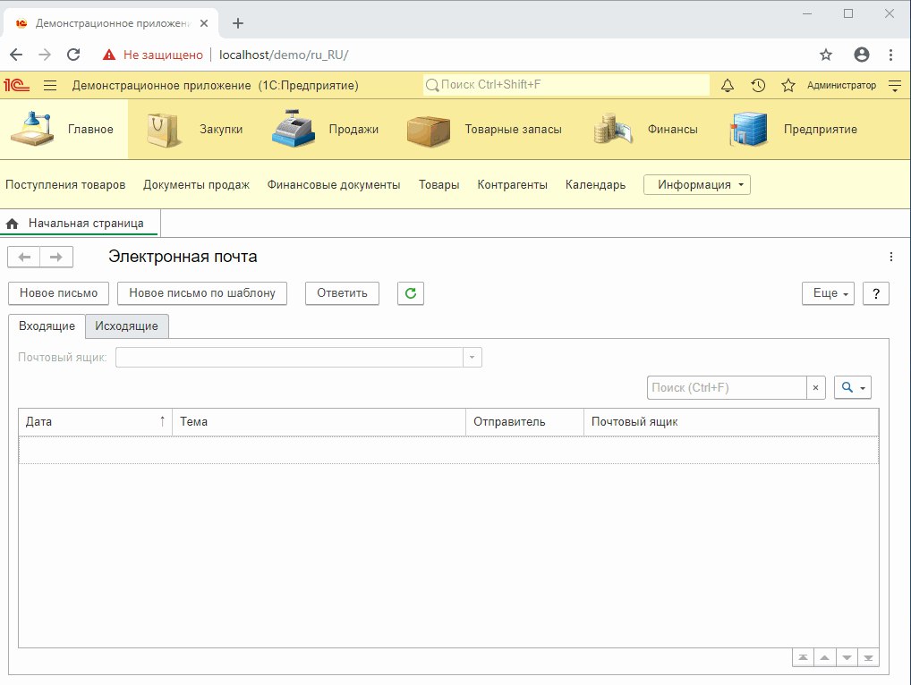Refresh the email list with green arrow

click(x=411, y=293)
